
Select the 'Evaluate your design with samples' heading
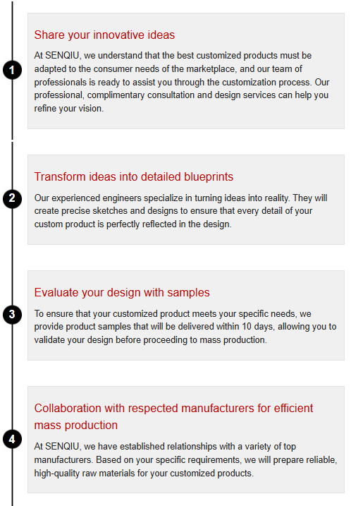coord(122,292)
